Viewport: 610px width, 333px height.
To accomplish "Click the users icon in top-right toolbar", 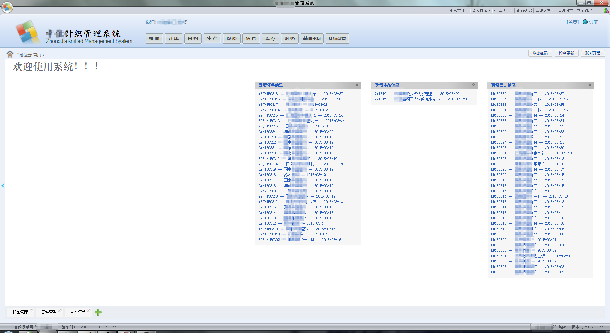I will coord(606,10).
